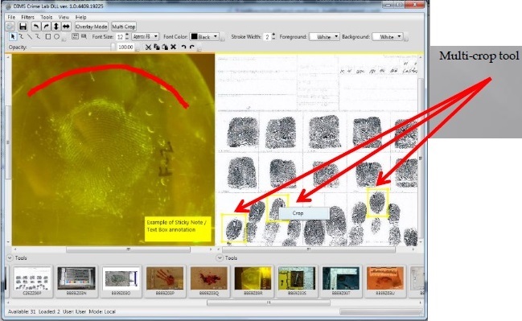Select the bloody handprint thumbnail ending 203P

pos(165,281)
